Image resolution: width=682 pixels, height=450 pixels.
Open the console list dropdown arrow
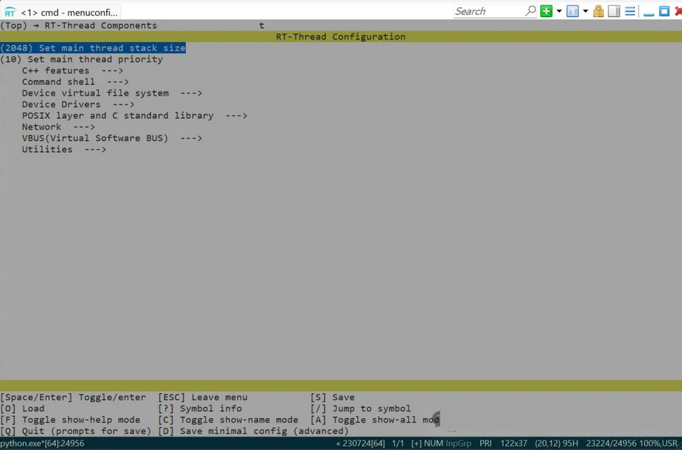[586, 12]
